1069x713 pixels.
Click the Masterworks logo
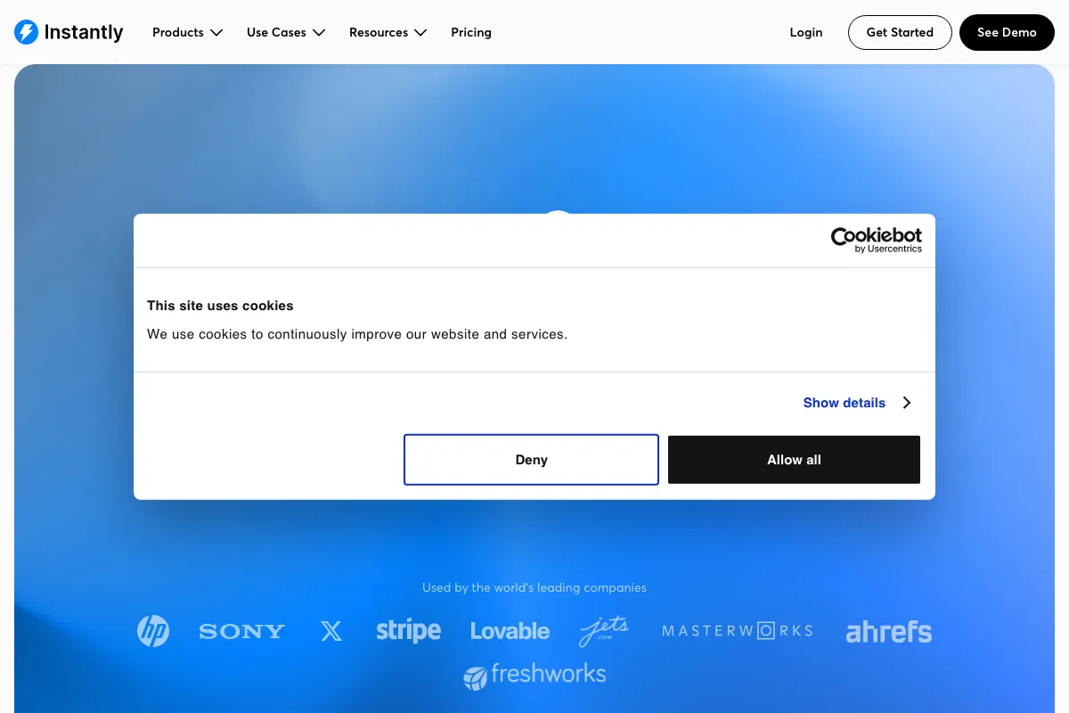tap(738, 631)
